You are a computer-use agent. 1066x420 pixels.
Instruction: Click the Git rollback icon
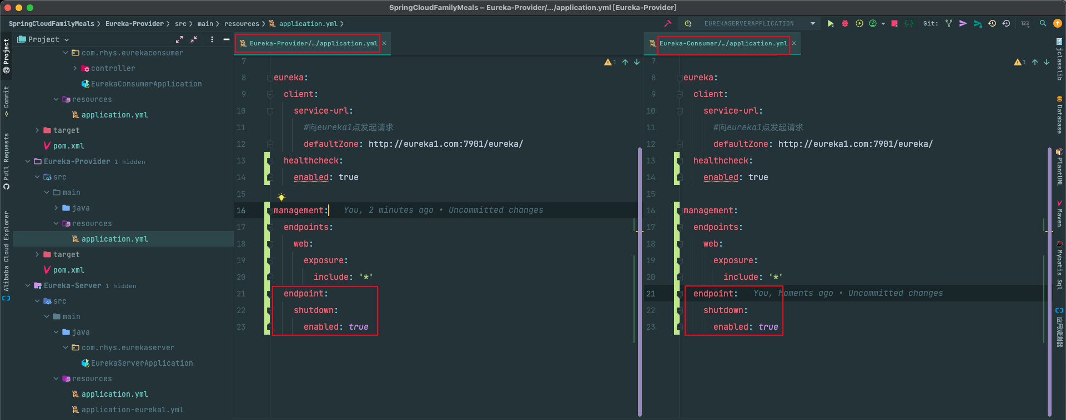[1006, 23]
